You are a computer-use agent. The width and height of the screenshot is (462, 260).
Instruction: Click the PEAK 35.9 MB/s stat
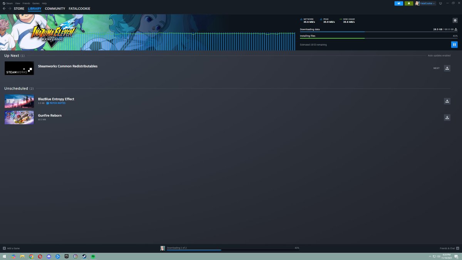click(x=328, y=20)
